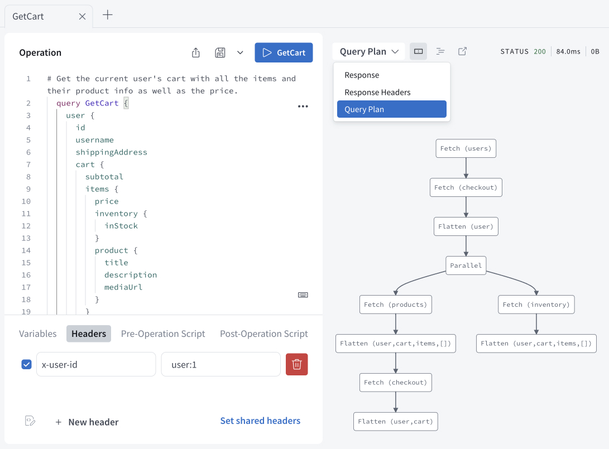Click the 0B response size

[595, 52]
